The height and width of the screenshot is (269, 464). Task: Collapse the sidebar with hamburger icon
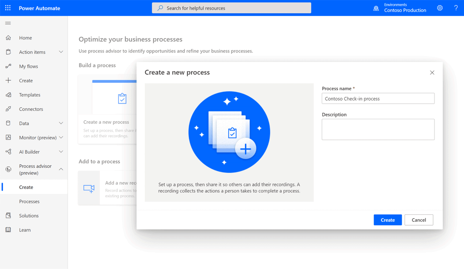8,23
